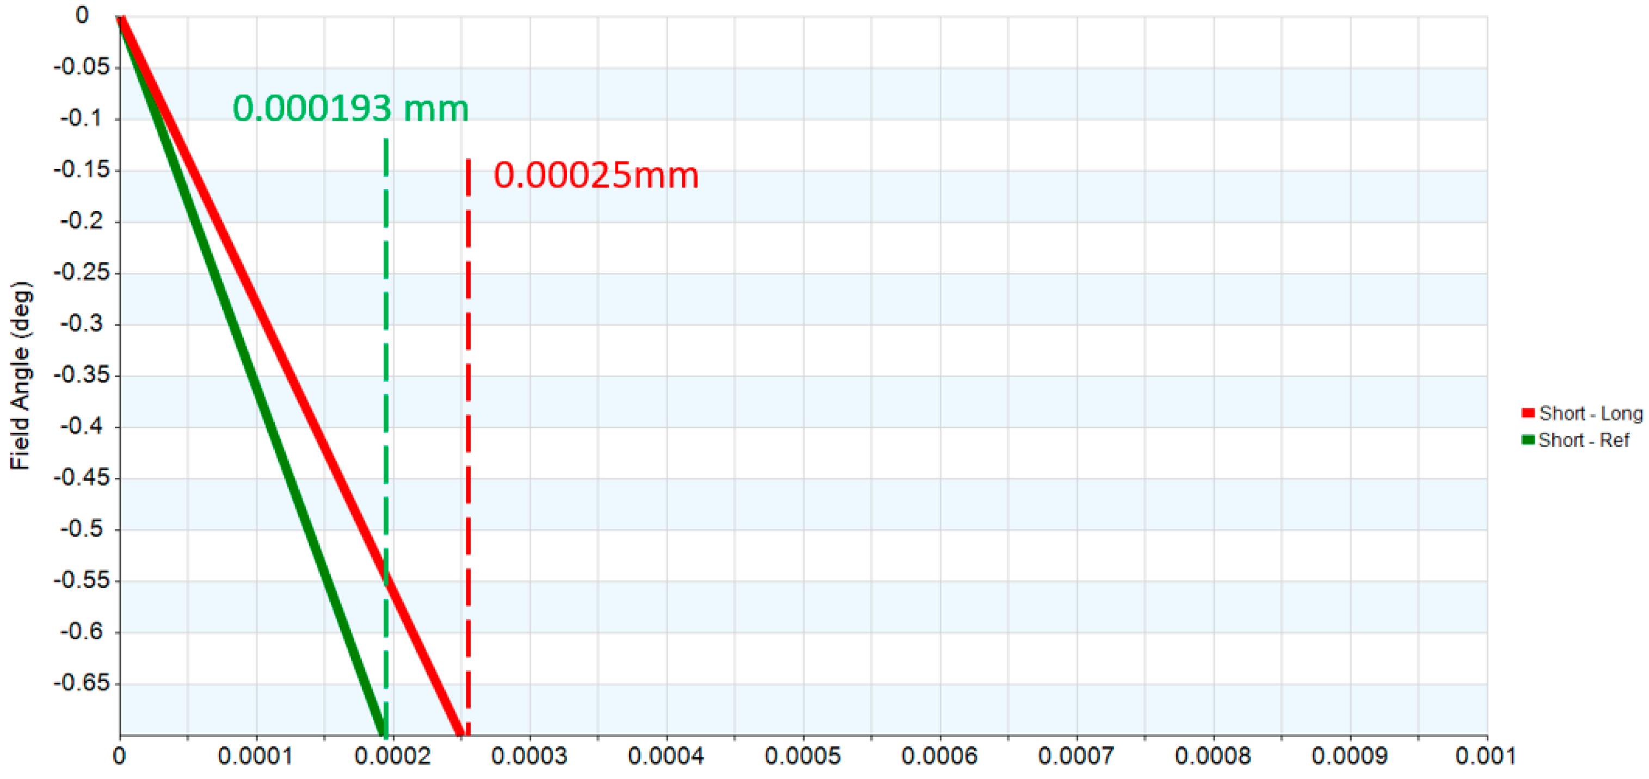The width and height of the screenshot is (1649, 779).
Task: Click the 0.0008 x-axis tick label
Action: pyautogui.click(x=1213, y=757)
